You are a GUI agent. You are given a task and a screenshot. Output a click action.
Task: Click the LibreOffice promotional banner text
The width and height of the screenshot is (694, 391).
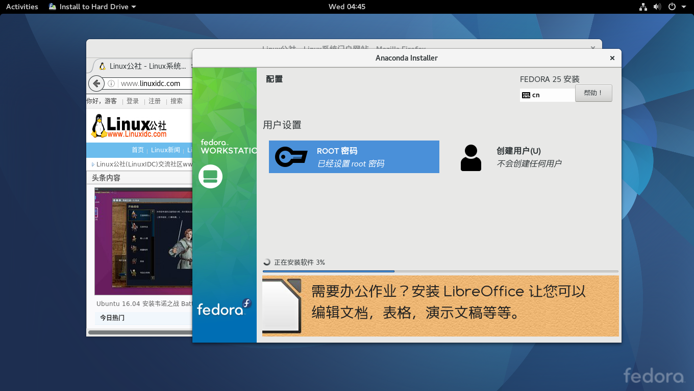pyautogui.click(x=449, y=302)
